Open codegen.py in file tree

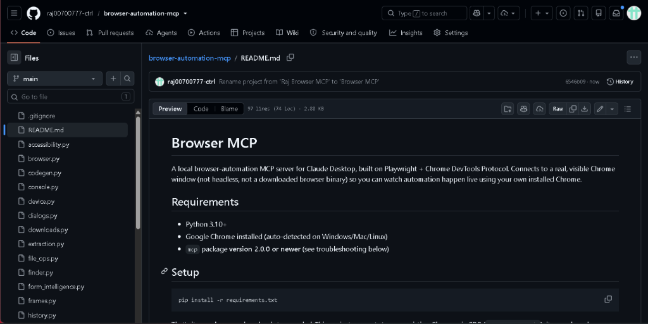pyautogui.click(x=67, y=173)
